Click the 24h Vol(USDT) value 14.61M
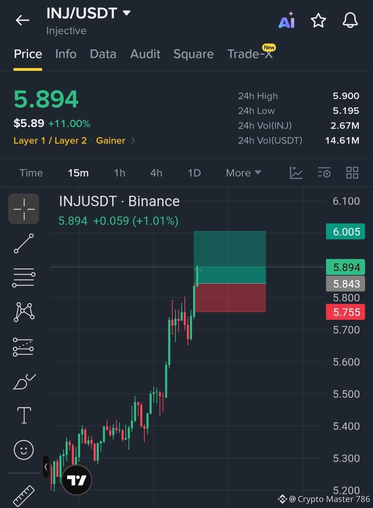Screen dimensions: 373x508 pyautogui.click(x=342, y=140)
